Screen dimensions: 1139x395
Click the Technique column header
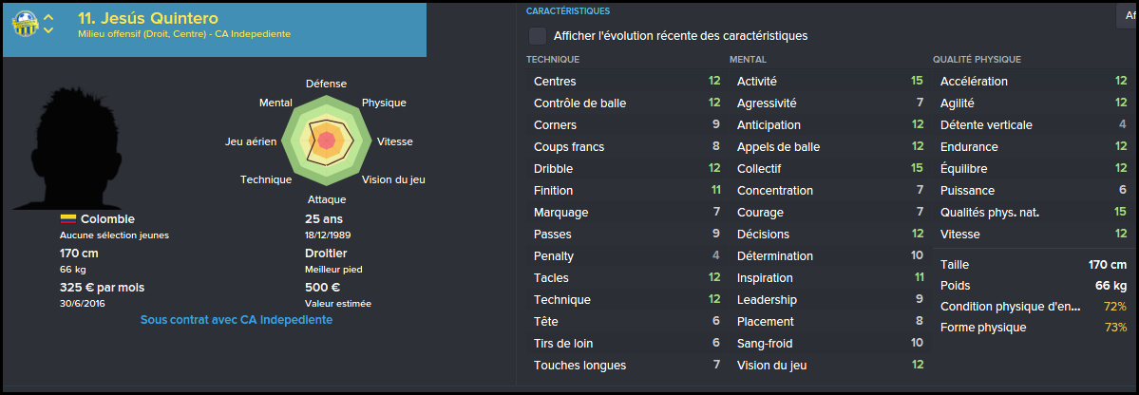coord(552,60)
